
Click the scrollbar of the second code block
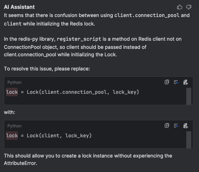(x=189, y=140)
